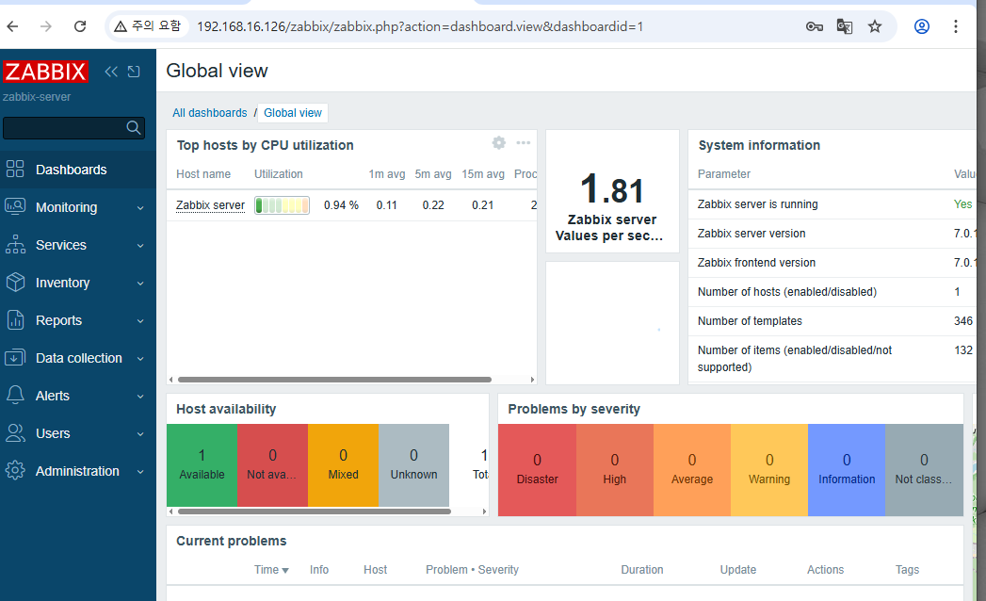Go back with browser back arrow
Viewport: 986px width, 601px height.
click(x=12, y=26)
